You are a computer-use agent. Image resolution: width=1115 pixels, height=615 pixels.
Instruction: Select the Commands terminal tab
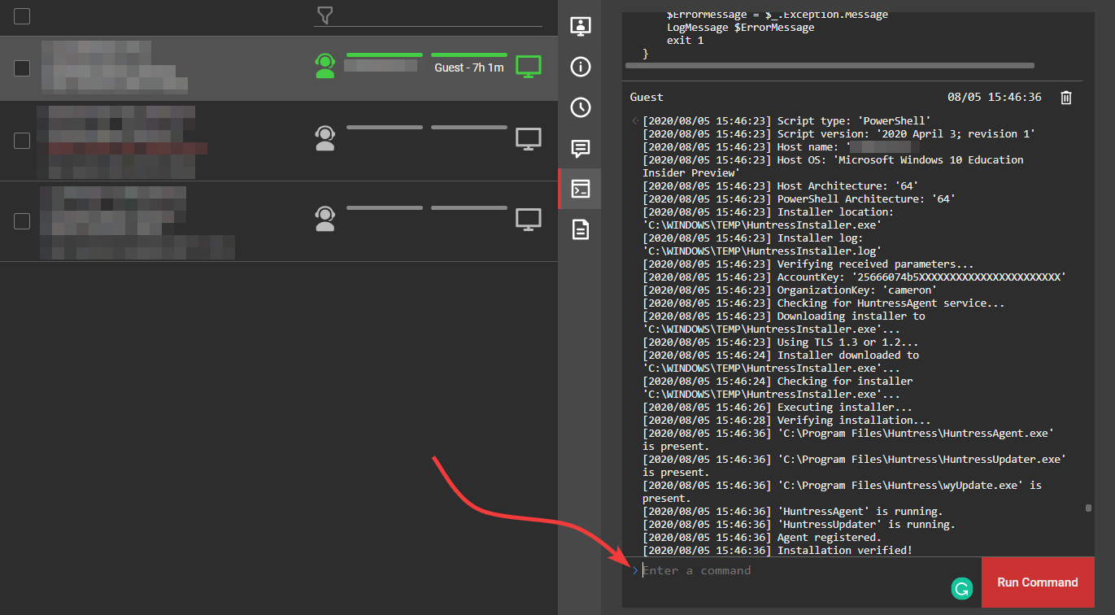click(580, 190)
